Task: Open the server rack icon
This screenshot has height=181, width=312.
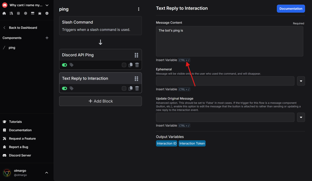Action: 33,13
